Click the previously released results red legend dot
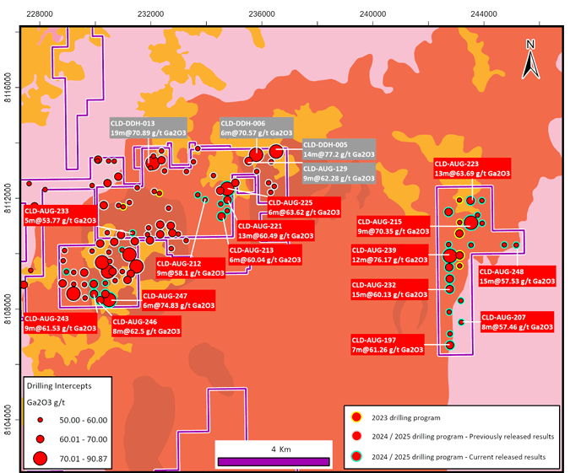The width and height of the screenshot is (581, 473). click(358, 437)
